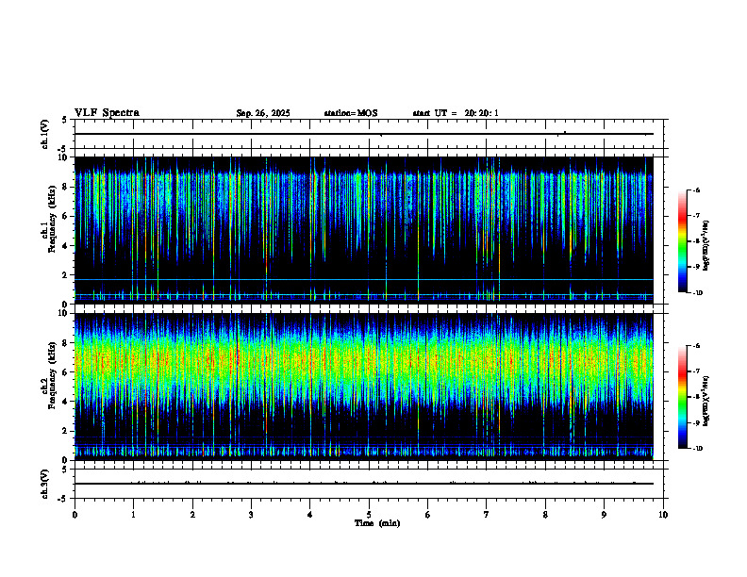The image size is (747, 577).
Task: Click the "ch.1(V)" axis label
Action: coord(45,134)
